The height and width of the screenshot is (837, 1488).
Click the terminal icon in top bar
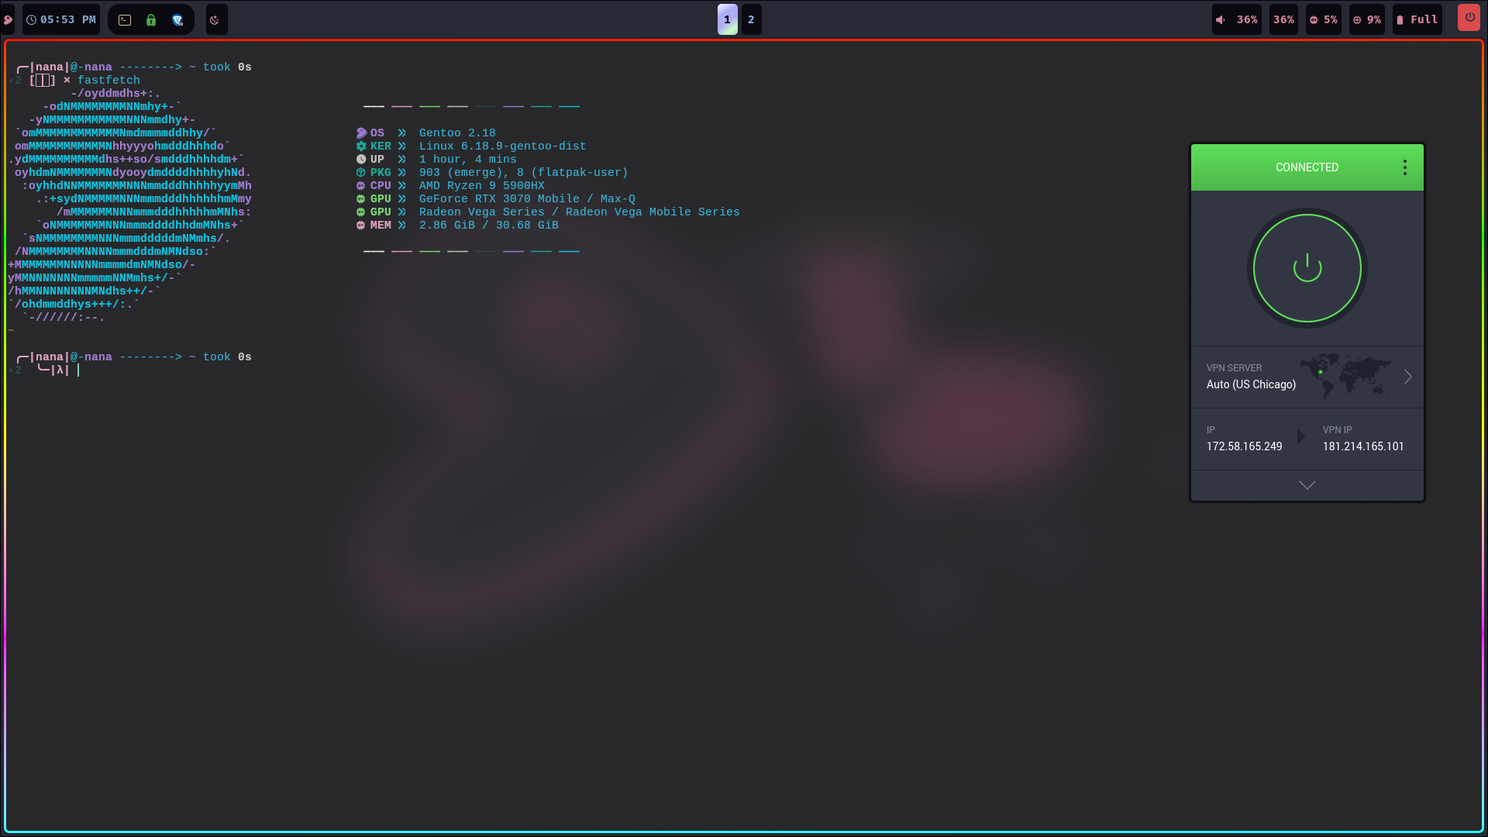[125, 20]
